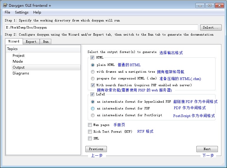Click the Step 2 instruction text
The height and width of the screenshot is (168, 227).
tap(109, 35)
